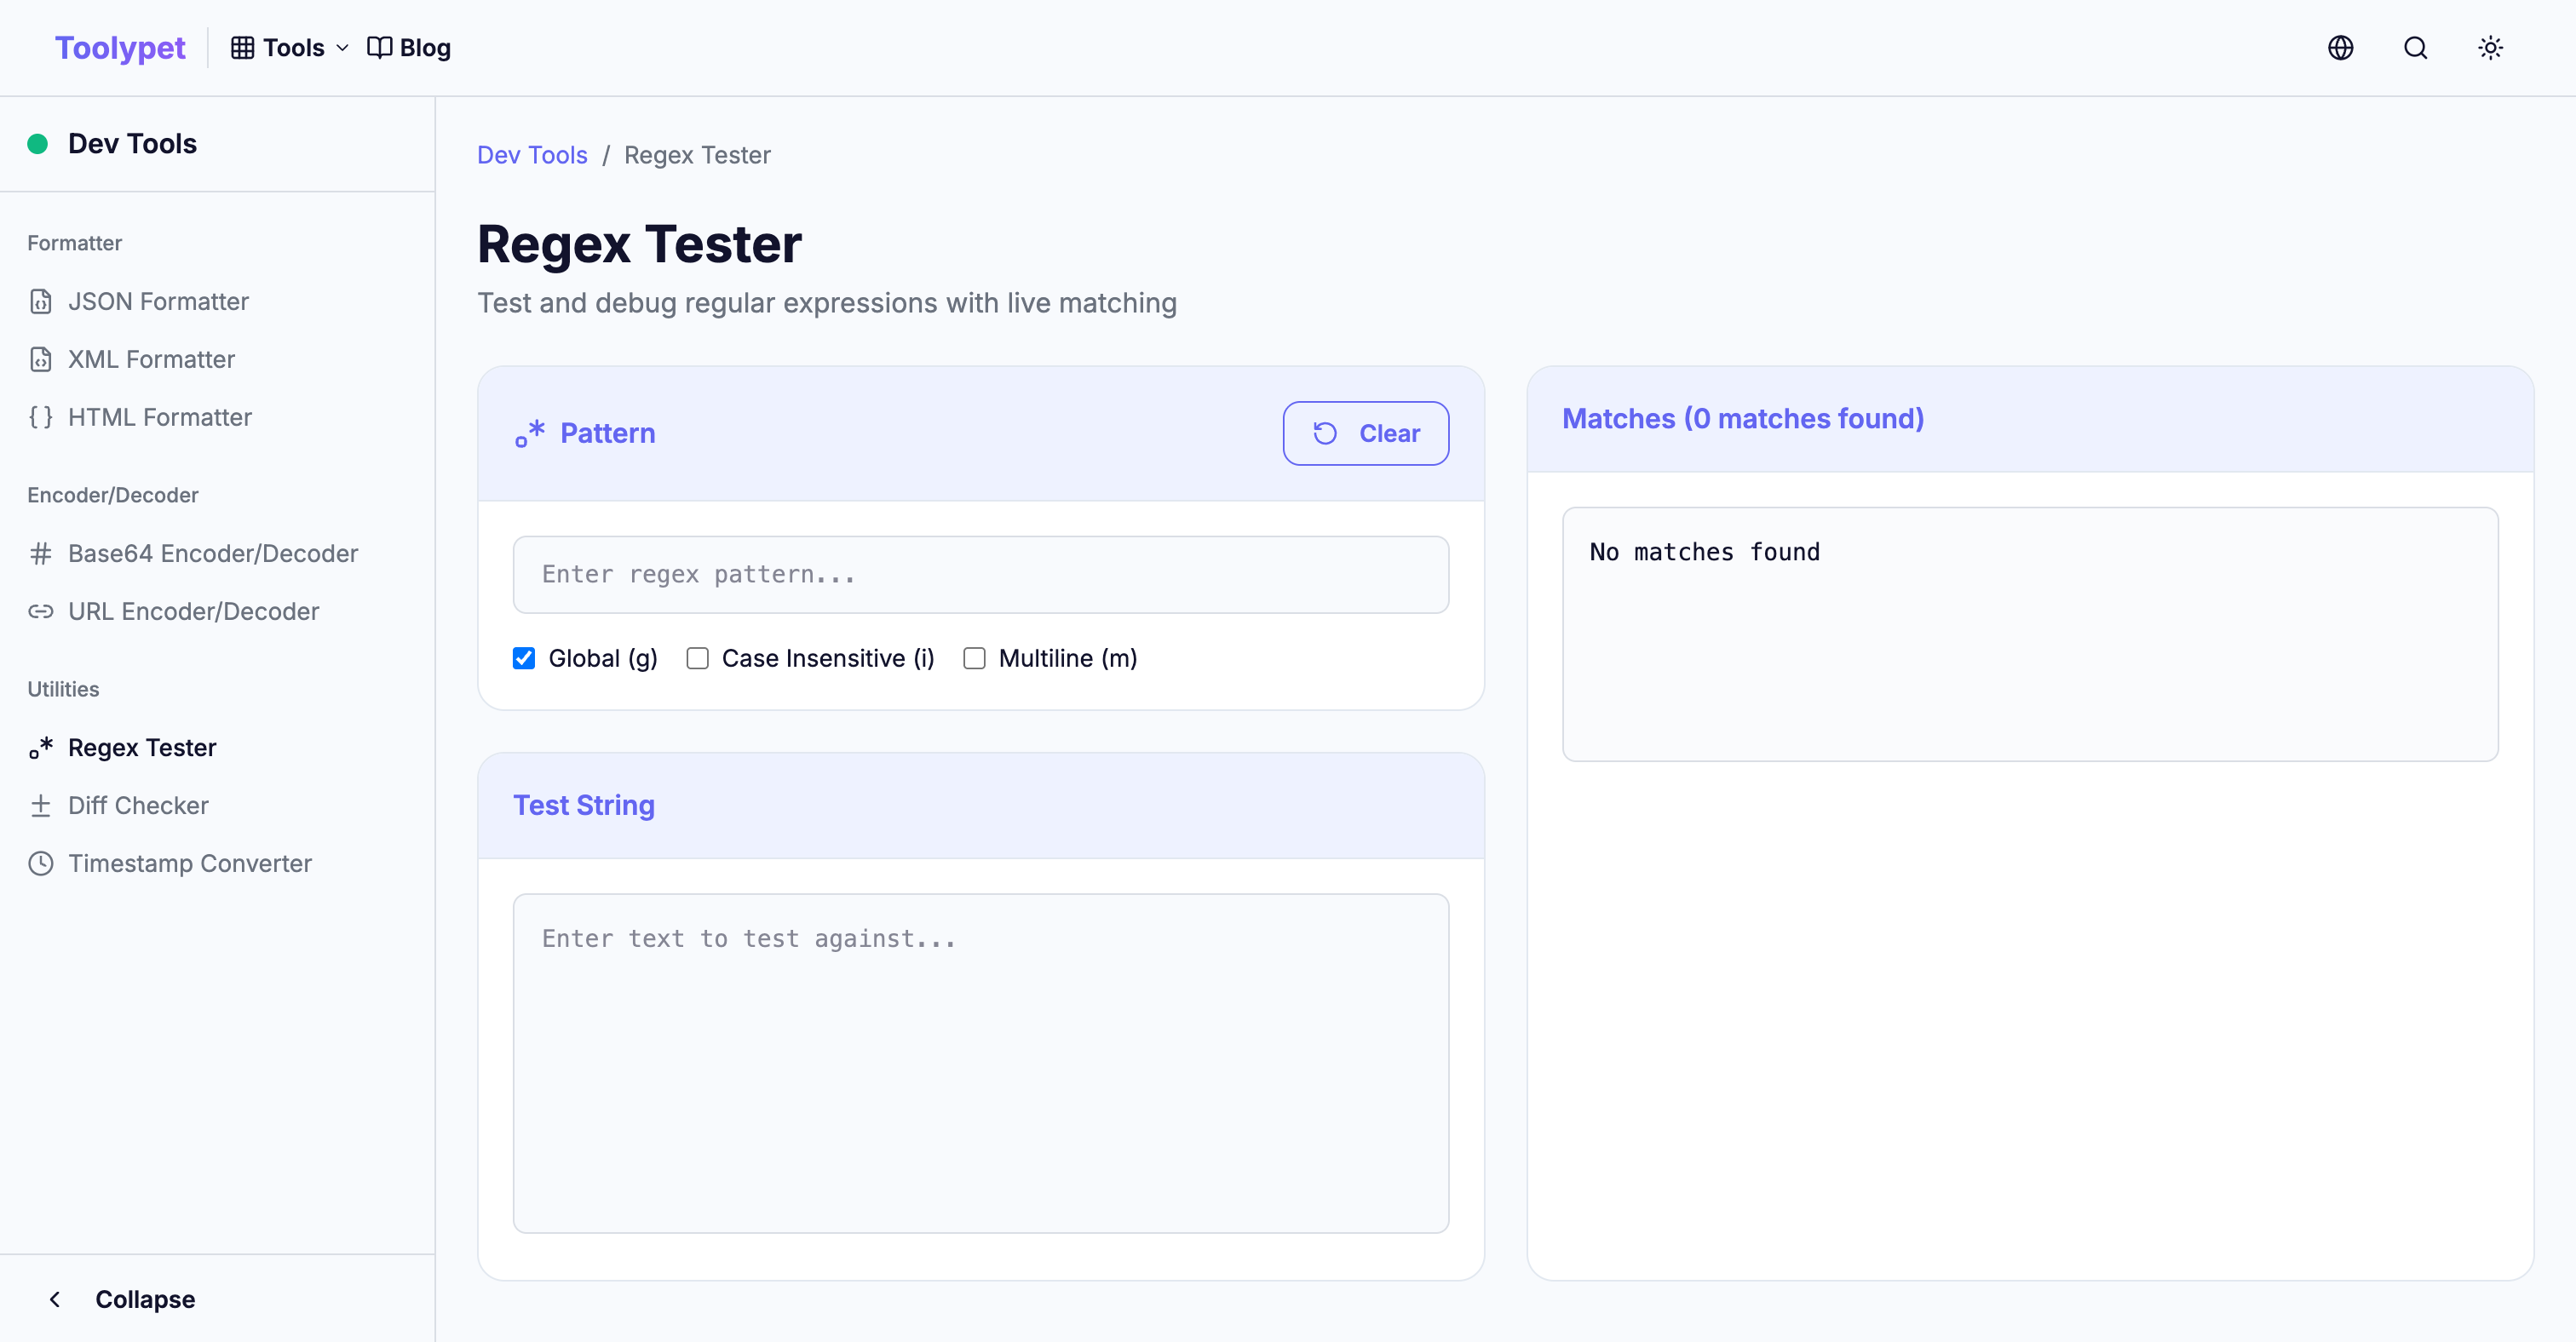
Task: Open the Blog page
Action: click(410, 48)
